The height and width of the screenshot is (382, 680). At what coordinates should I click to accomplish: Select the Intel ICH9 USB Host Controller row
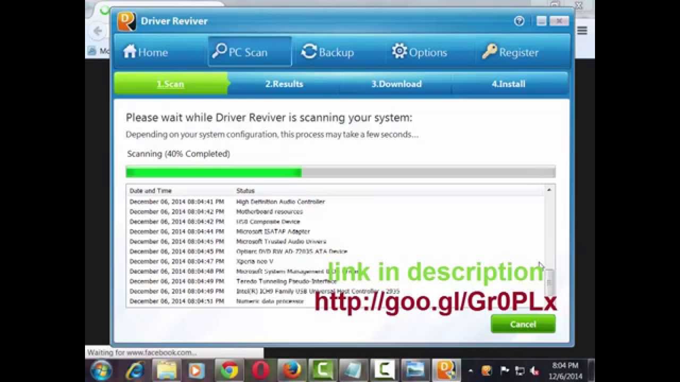[335, 291]
